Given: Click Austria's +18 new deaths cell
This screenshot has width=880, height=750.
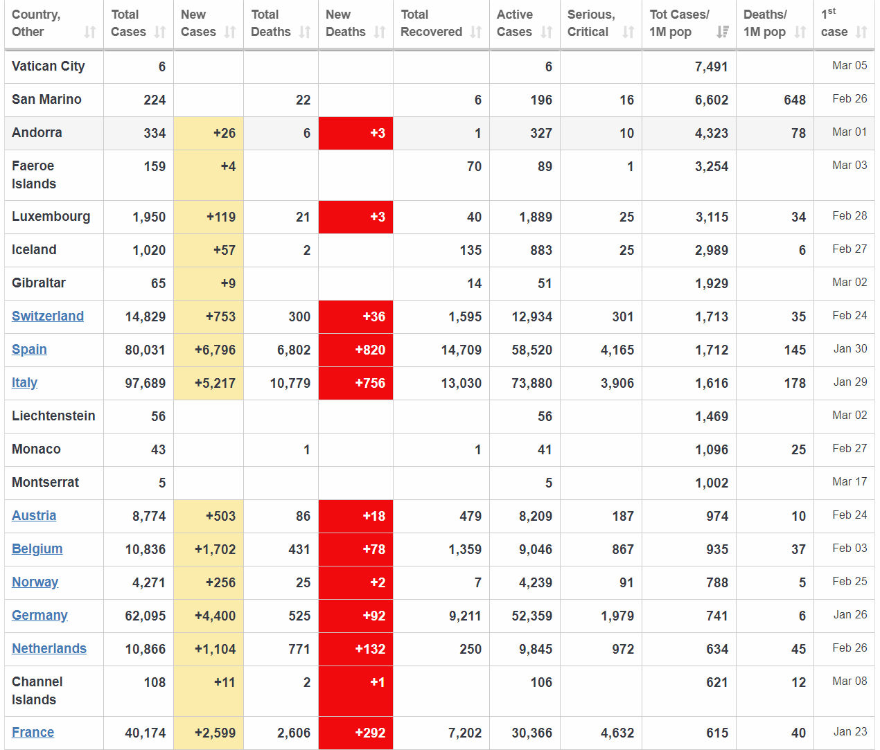Looking at the screenshot, I should (x=355, y=516).
